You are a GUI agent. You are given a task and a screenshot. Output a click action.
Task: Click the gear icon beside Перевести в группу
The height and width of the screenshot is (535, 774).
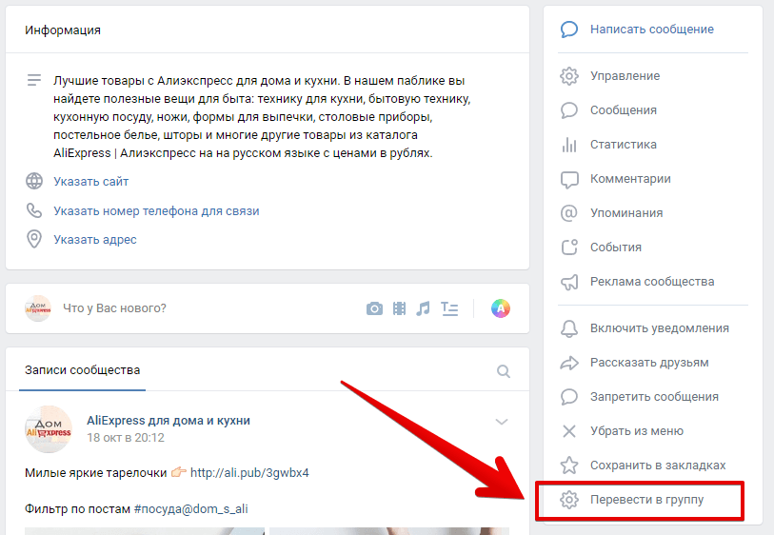568,500
